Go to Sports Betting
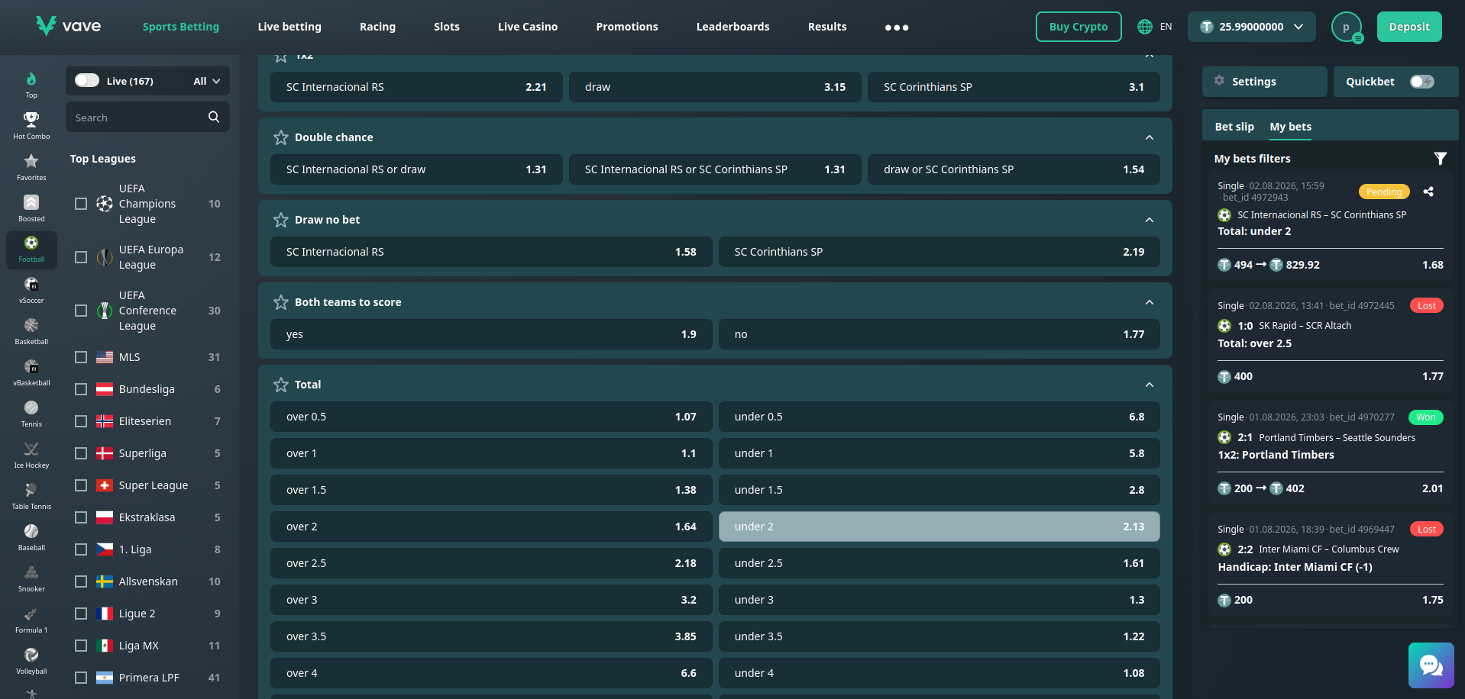Image resolution: width=1465 pixels, height=699 pixels. [181, 27]
